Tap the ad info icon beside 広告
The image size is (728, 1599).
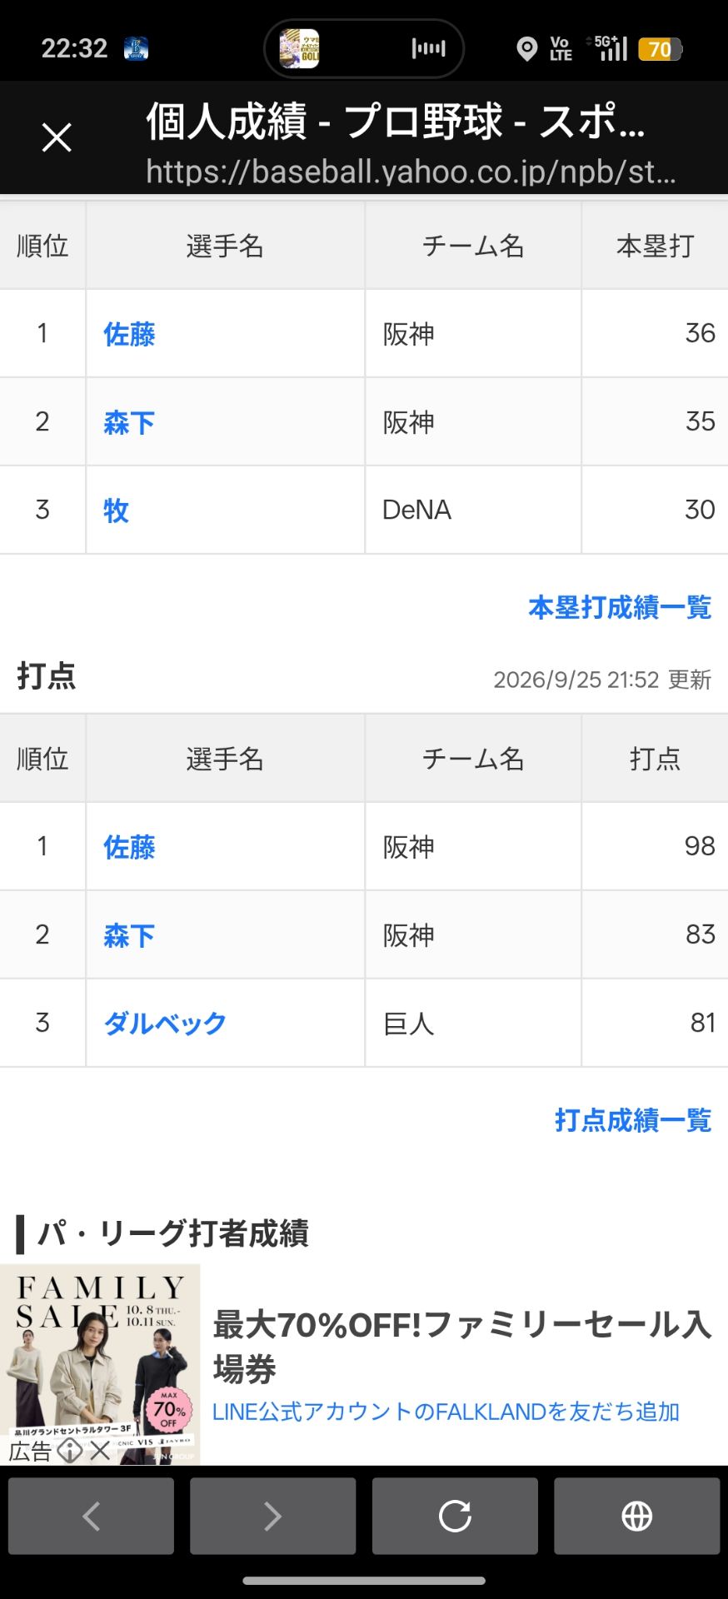pyautogui.click(x=70, y=1451)
